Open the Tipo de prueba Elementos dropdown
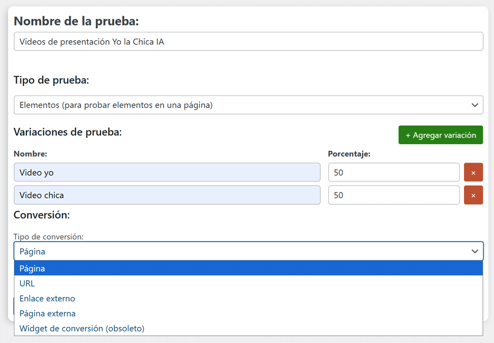 click(x=248, y=105)
